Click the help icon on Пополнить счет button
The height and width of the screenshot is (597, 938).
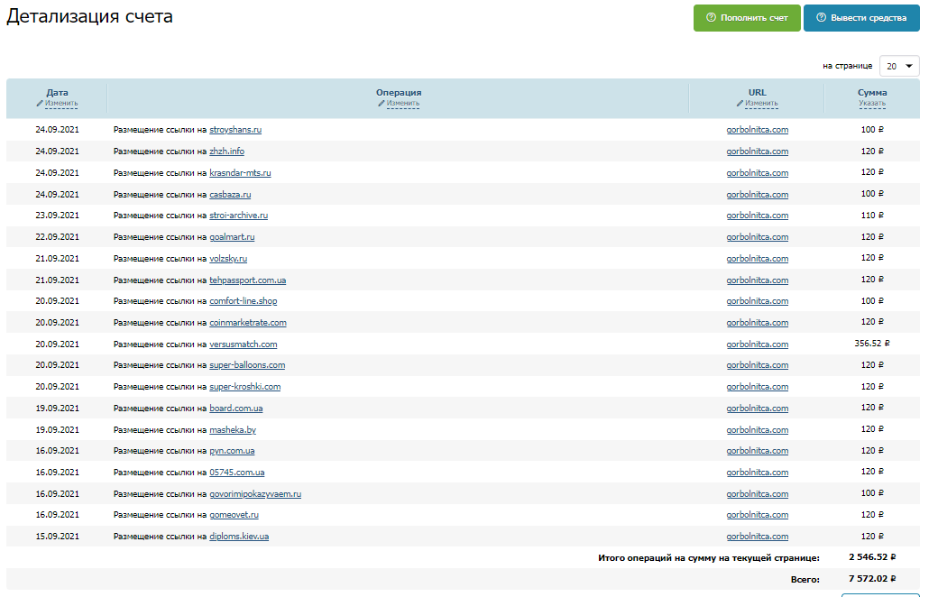pyautogui.click(x=712, y=18)
